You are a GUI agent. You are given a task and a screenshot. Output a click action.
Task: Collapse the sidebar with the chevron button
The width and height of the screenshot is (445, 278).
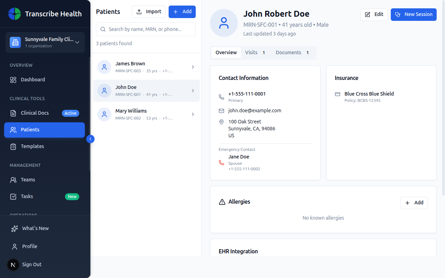point(90,139)
